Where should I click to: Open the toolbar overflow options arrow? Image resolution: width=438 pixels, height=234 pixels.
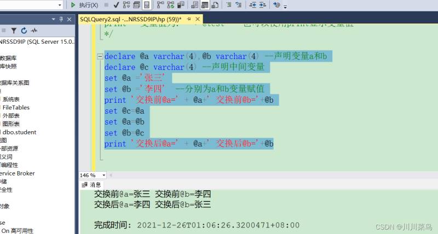click(x=285, y=7)
